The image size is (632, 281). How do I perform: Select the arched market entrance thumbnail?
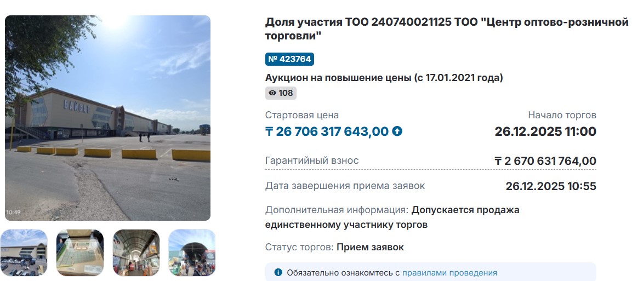[192, 253]
